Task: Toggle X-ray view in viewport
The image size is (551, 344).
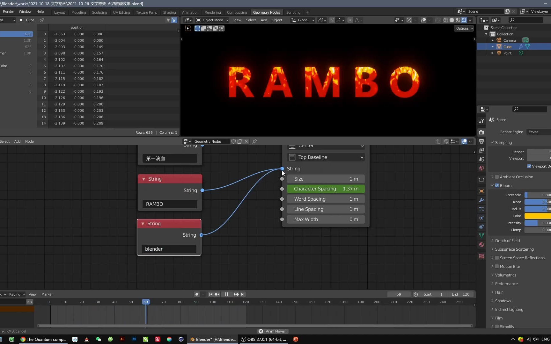Action: coord(437,20)
